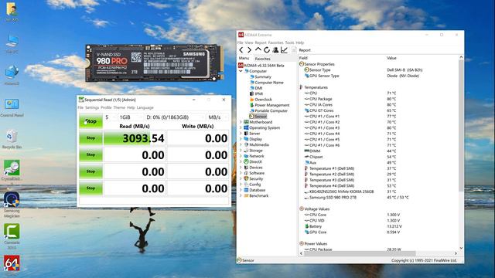Click the AIDA64 up-level arrow icon
Viewport: 495px width, 278px height.
(x=258, y=50)
